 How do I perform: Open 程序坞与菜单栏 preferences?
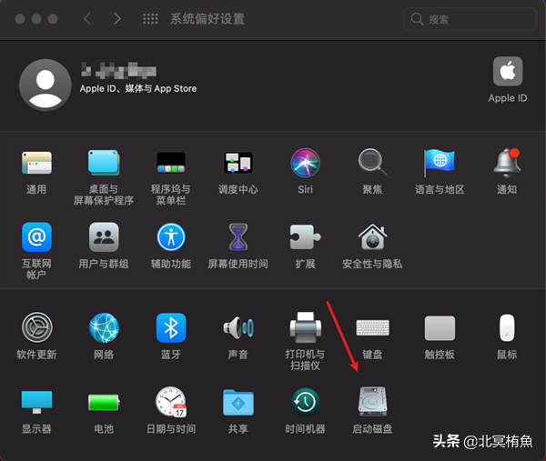pos(171,163)
